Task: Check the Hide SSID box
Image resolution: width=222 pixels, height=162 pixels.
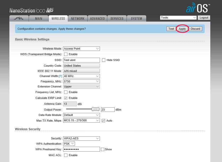Action: coord(103,60)
